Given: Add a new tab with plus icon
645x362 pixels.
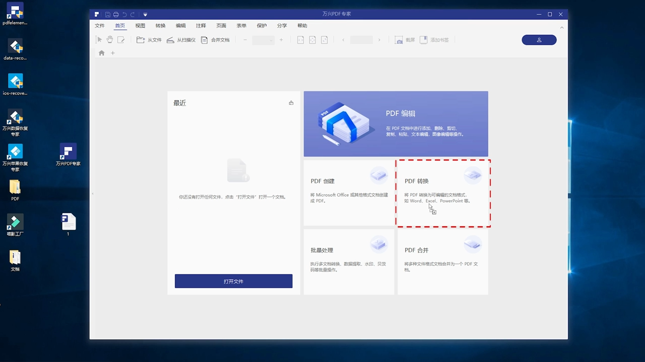Looking at the screenshot, I should coord(113,53).
